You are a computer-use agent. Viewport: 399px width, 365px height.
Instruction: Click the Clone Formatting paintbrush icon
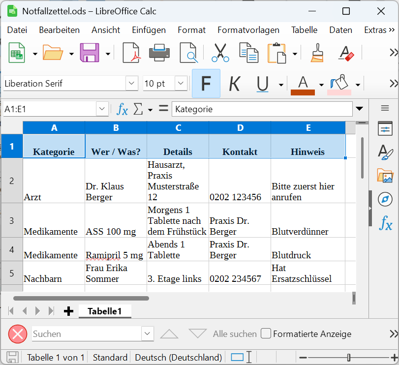[317, 53]
